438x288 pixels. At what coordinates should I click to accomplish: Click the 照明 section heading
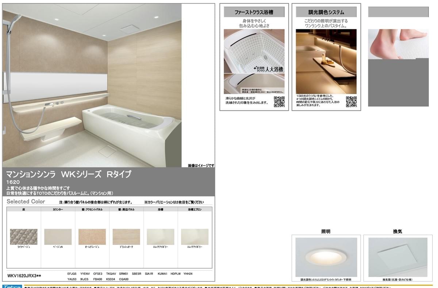point(326,232)
